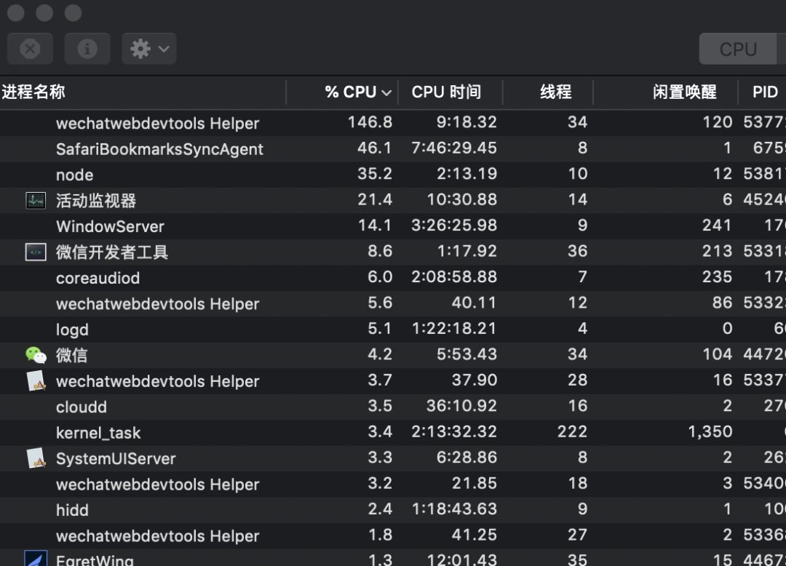This screenshot has height=566, width=786.
Task: Select the EgretWing process name
Action: [x=95, y=560]
